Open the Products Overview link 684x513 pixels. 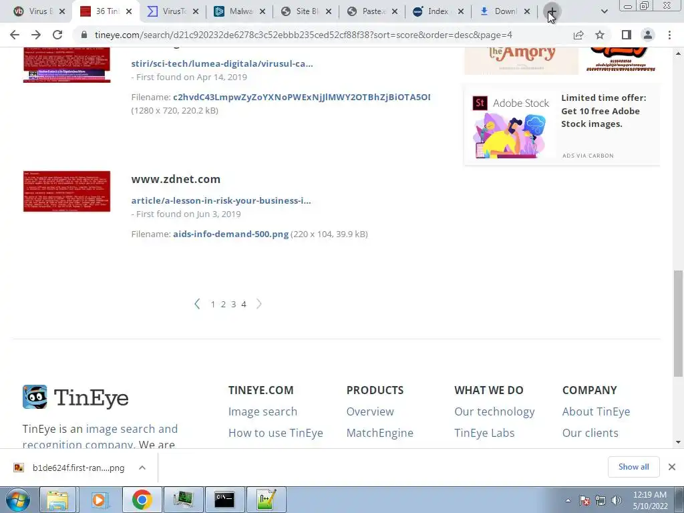point(370,411)
